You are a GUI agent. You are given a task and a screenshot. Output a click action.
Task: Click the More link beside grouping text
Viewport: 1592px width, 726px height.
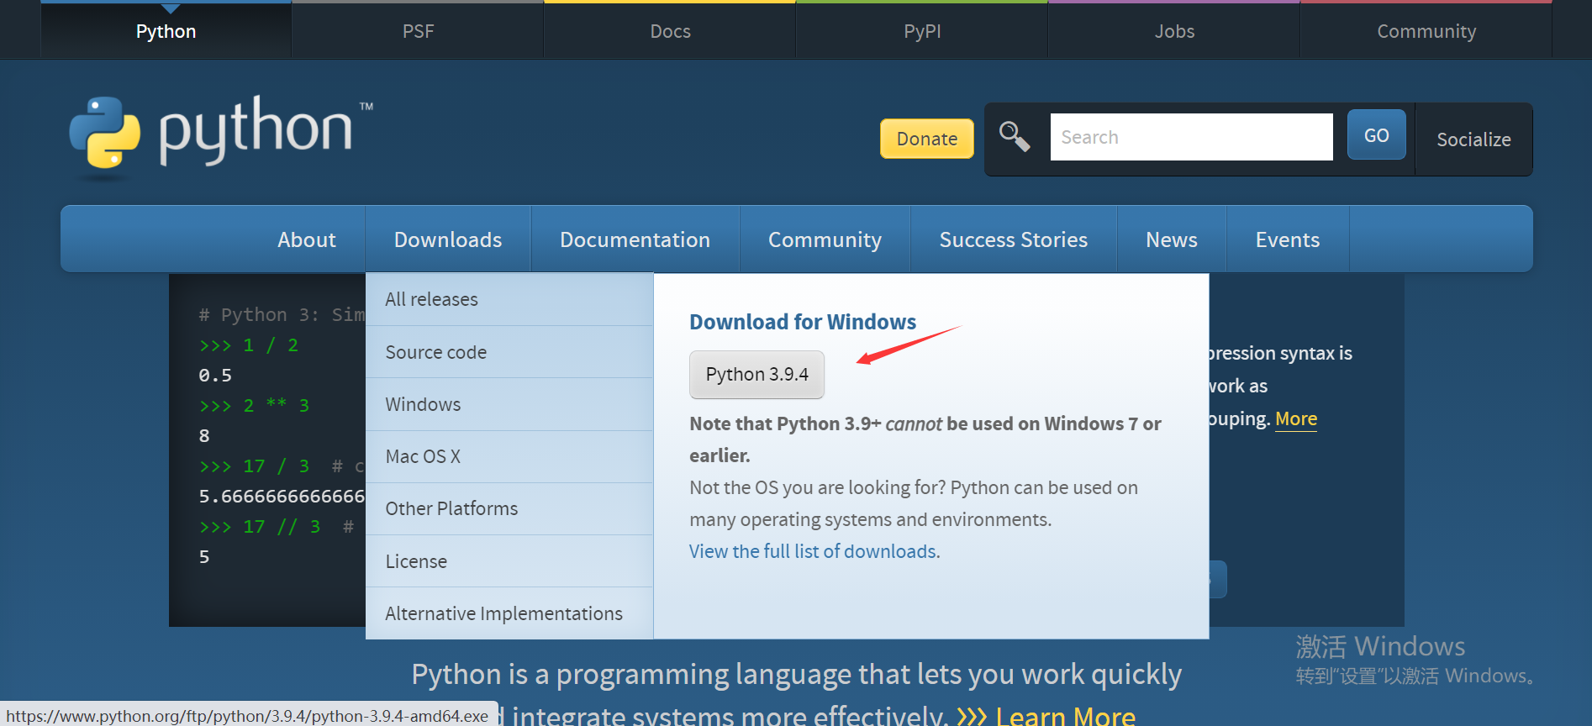[1295, 418]
